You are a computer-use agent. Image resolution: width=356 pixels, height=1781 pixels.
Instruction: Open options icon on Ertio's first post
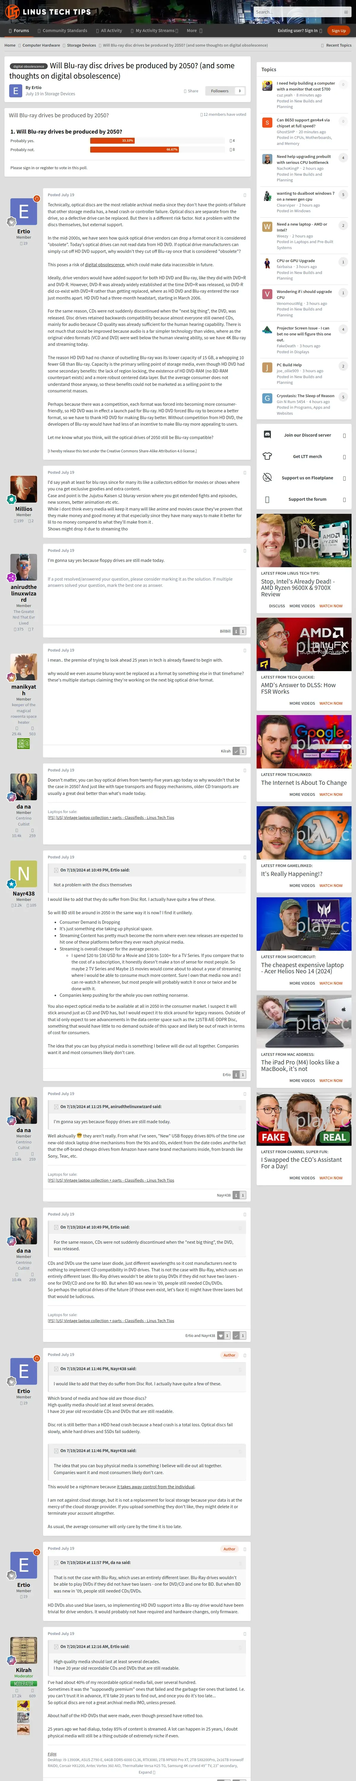245,195
